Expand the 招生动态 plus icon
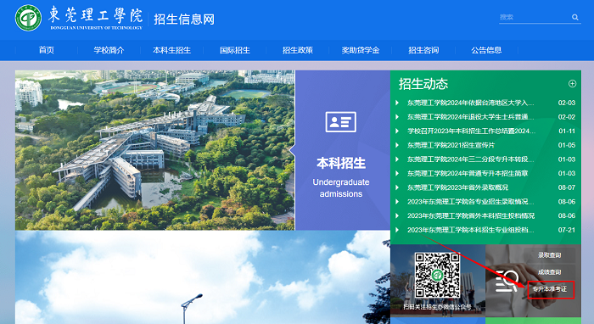 click(x=572, y=84)
